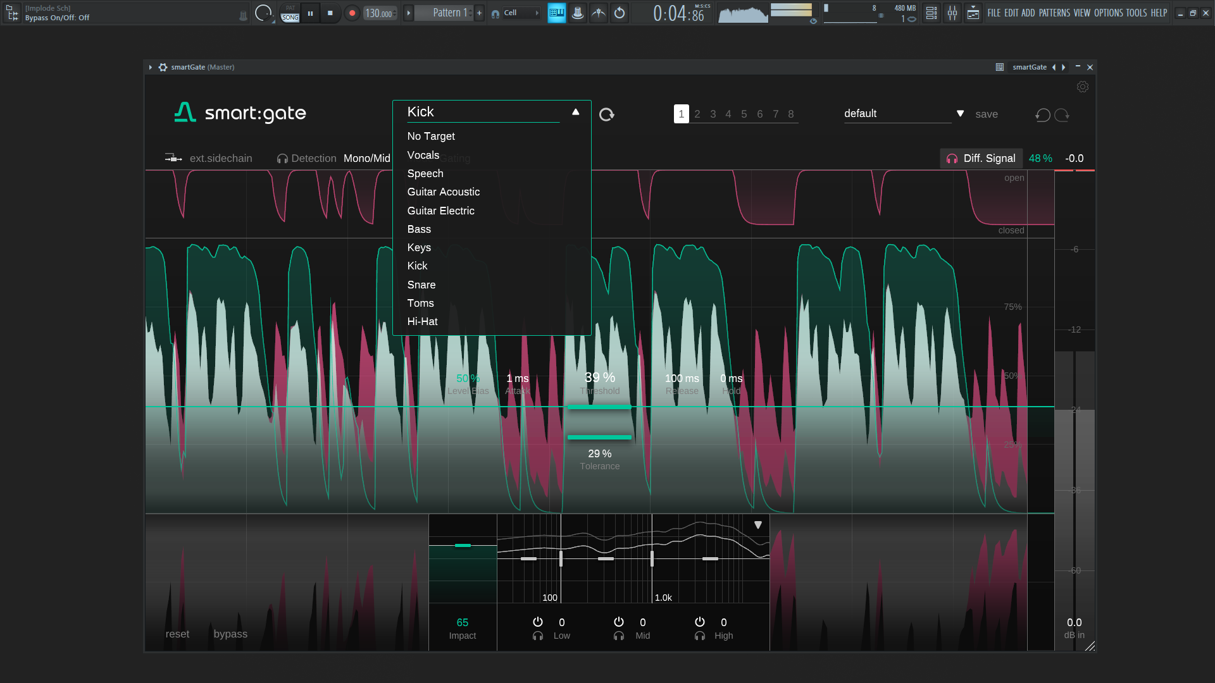Open the OPTIONS menu
This screenshot has width=1215, height=683.
pos(1108,13)
